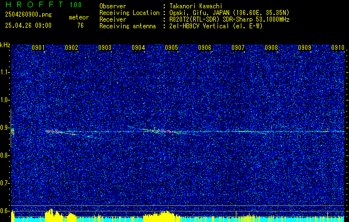Click the 1.1 kHz axis value
Viewport: 349px width, 222px height.
click(5, 72)
